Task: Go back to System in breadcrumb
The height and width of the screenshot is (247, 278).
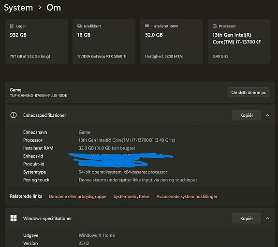Action: click(18, 8)
